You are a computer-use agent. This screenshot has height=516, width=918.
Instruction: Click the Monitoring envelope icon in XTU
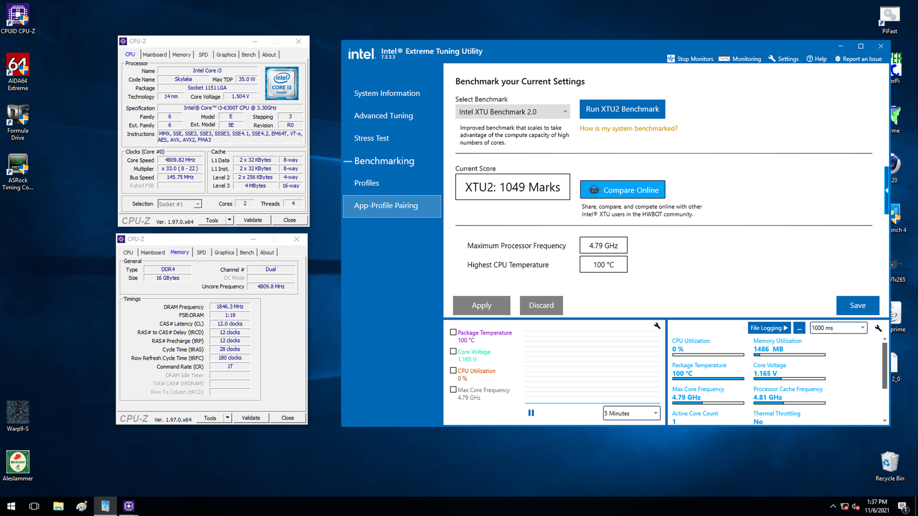coord(724,59)
